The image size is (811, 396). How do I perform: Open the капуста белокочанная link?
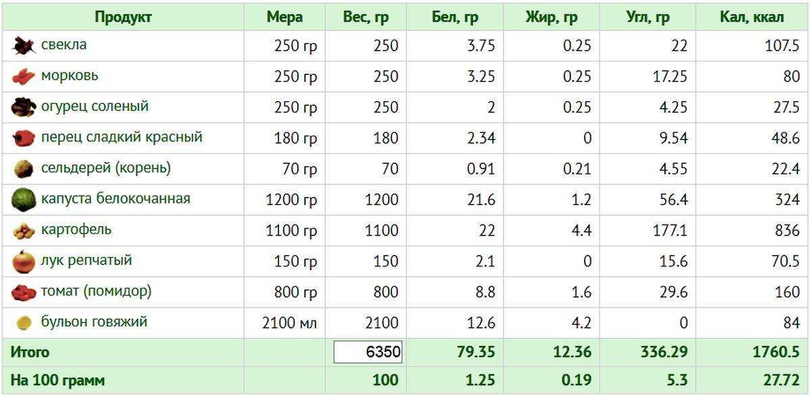tap(116, 199)
